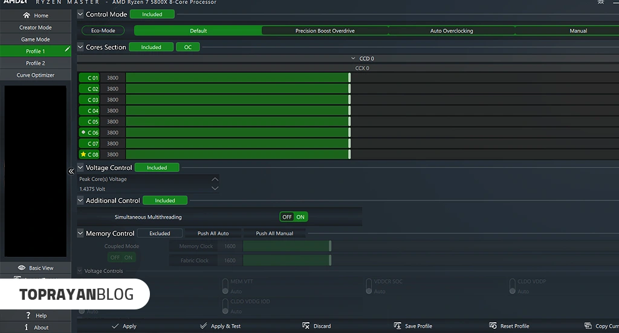Screen dimensions: 619x333
Task: Collapse CCD 0 group chevron
Action: pyautogui.click(x=353, y=59)
